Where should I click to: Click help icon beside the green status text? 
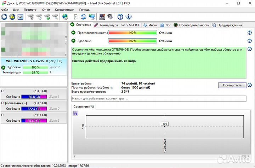coord(249,49)
